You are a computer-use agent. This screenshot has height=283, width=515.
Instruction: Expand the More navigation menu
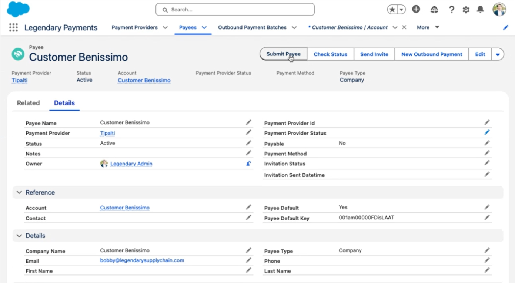tap(428, 27)
